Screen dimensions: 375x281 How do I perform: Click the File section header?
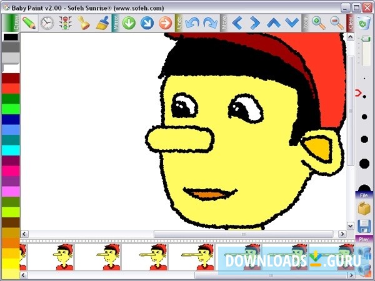(364, 195)
